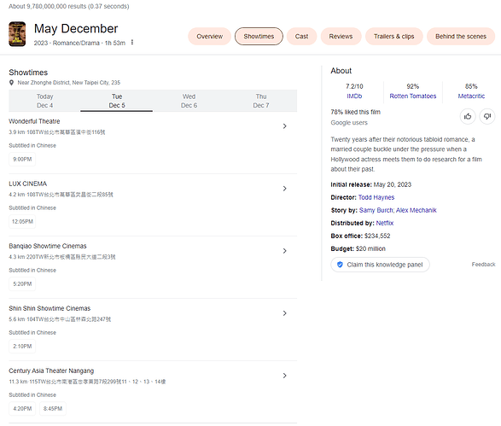
Task: Click the thumbs up like icon
Action: (468, 116)
